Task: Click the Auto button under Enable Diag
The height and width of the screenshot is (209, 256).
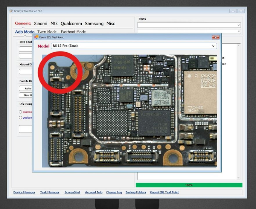Action: pyautogui.click(x=26, y=88)
